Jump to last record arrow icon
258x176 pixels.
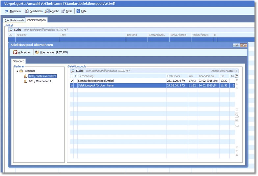point(237,155)
